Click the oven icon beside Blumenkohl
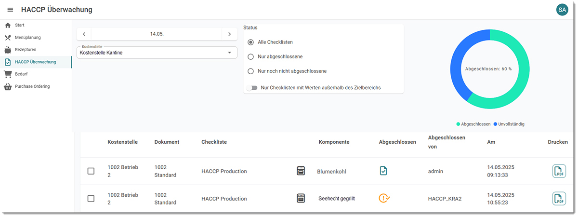 (x=301, y=171)
